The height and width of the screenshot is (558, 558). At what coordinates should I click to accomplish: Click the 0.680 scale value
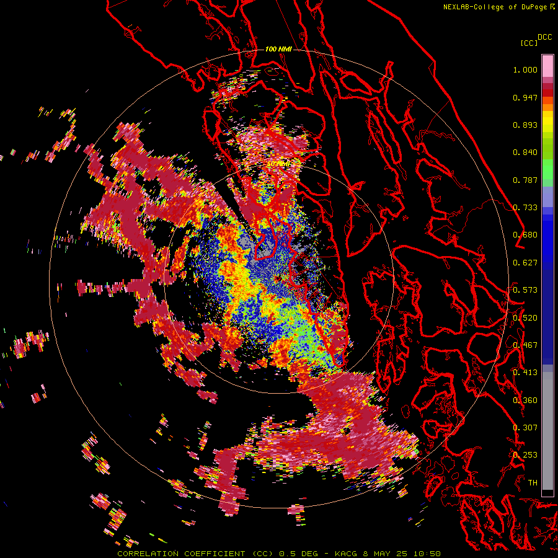(525, 235)
